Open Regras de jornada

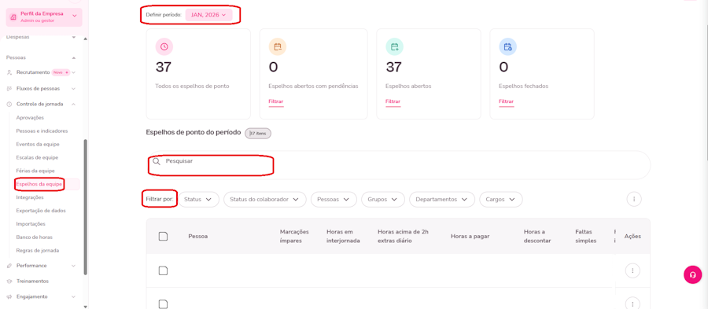coord(38,250)
